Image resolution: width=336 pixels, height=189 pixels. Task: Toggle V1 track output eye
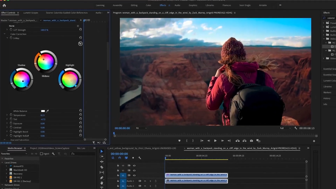pos(134,175)
